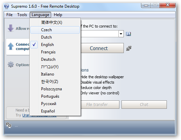This screenshot has height=140, width=181.
Task: Switch language to Italiano
Action: [x=55, y=74]
